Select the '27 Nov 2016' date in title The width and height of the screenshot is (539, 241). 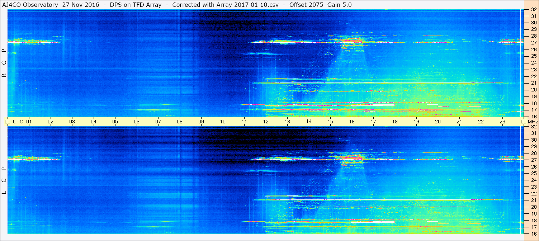81,5
